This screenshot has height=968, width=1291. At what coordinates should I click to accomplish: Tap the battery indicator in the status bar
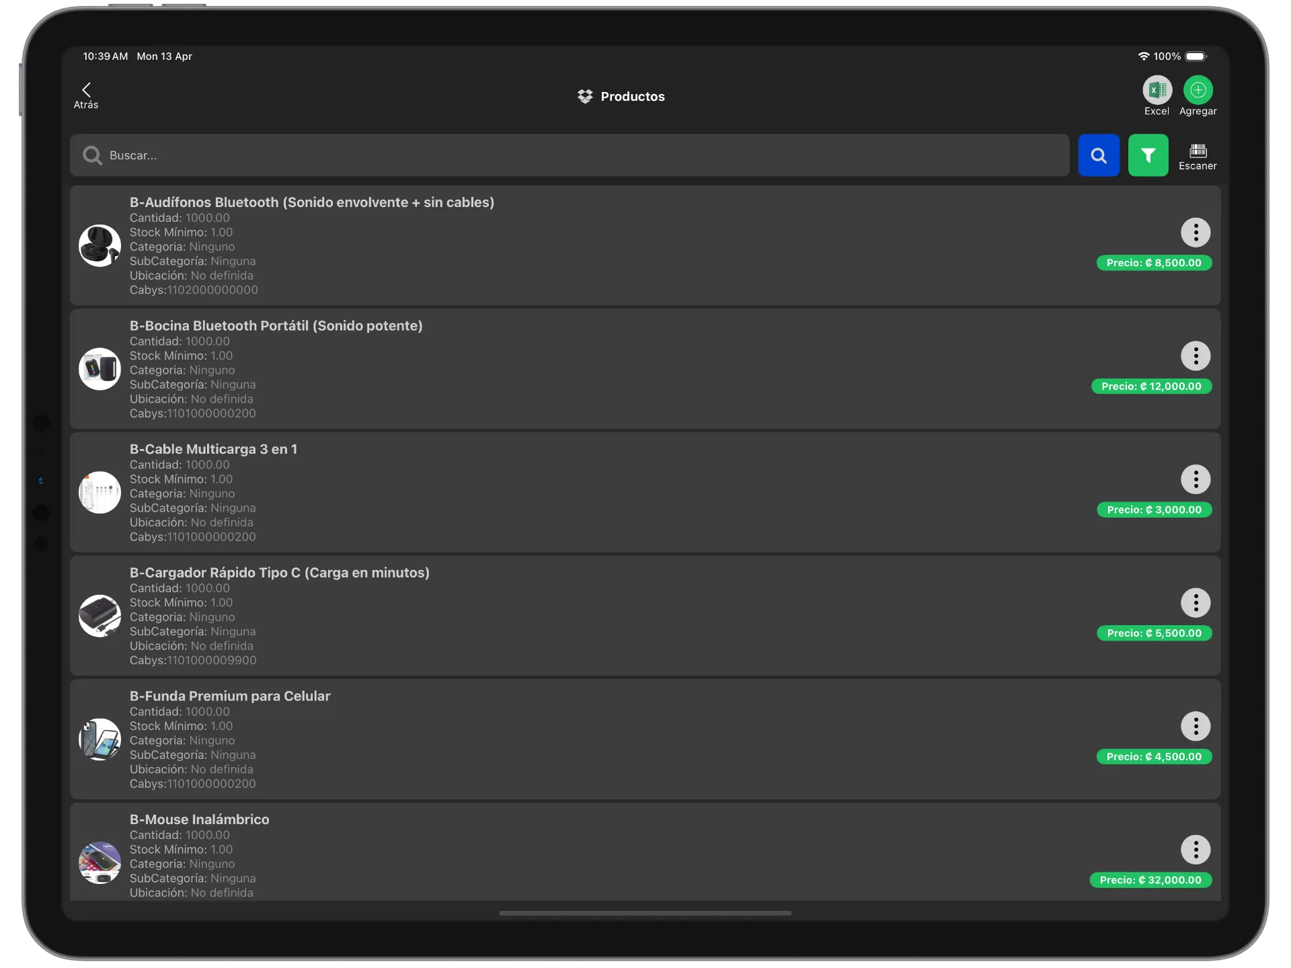(1196, 56)
